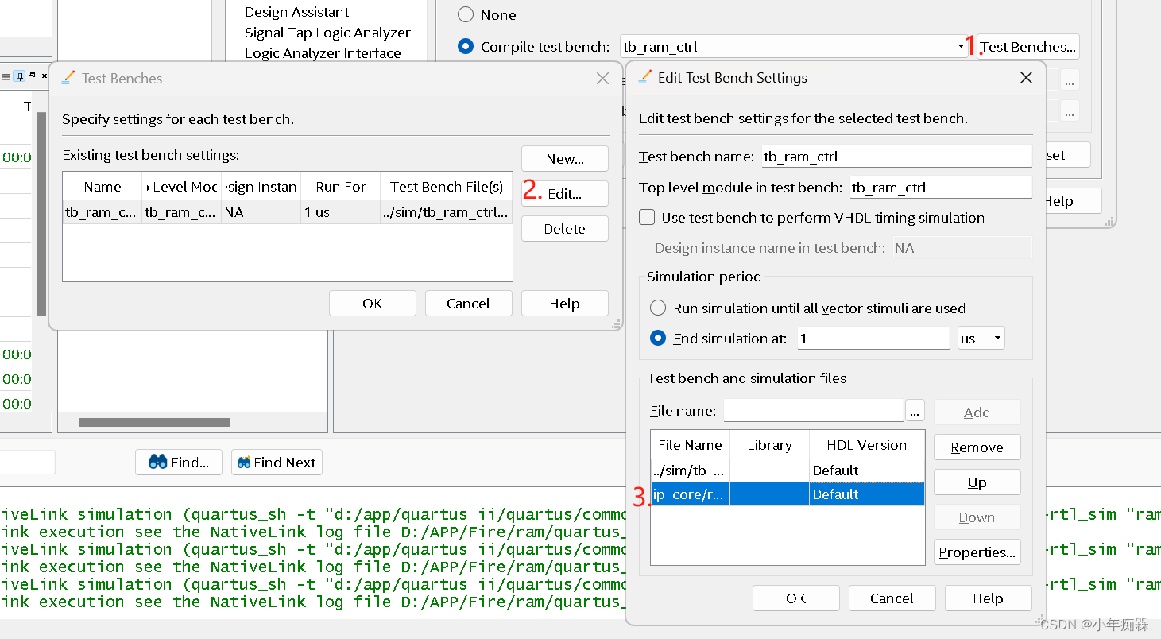Click Edit... in Test Benches dialog

click(x=565, y=194)
